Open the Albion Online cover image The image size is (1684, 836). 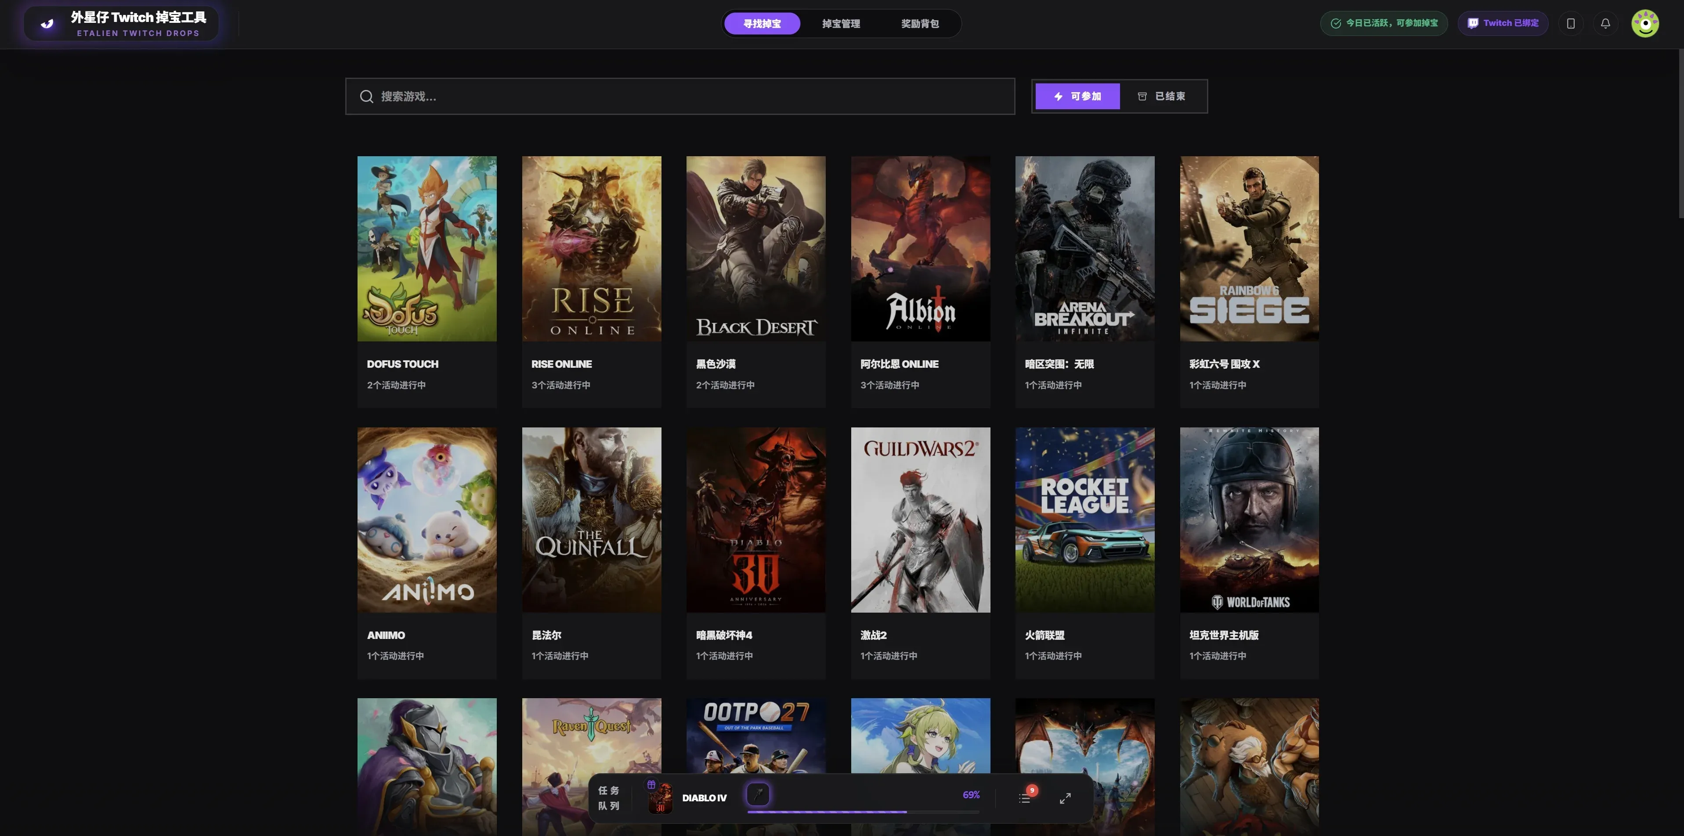point(921,248)
